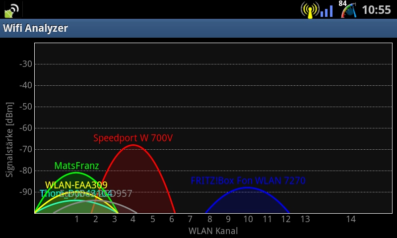Screen dimensions: 397x238
Task: Select the Speedport W 700V network label
Action: pos(133,138)
